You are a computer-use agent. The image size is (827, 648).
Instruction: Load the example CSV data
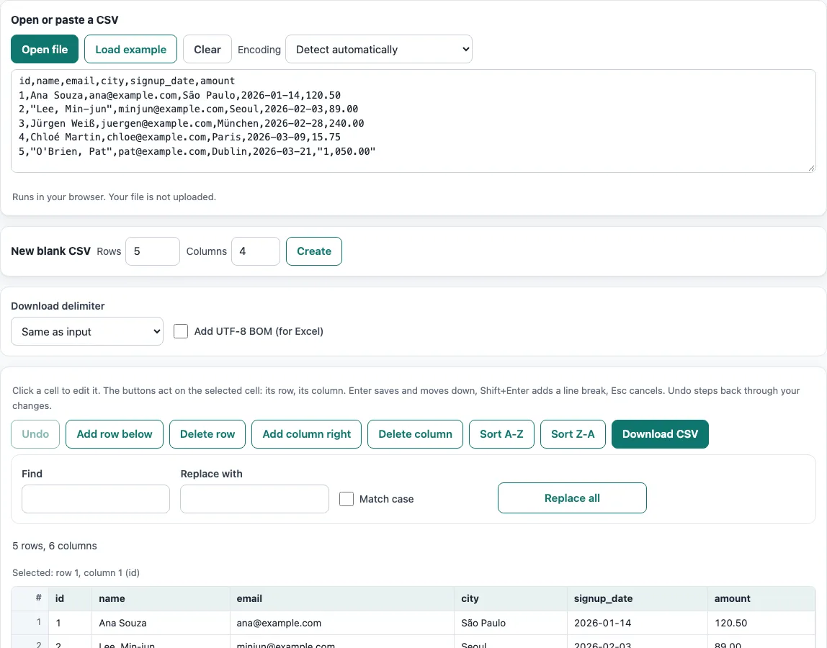(x=131, y=49)
